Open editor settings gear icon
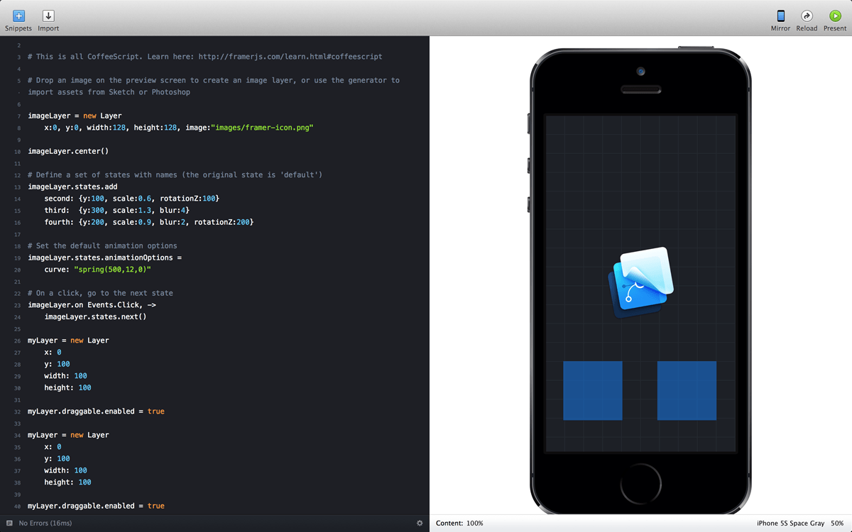852x532 pixels. pyautogui.click(x=420, y=523)
